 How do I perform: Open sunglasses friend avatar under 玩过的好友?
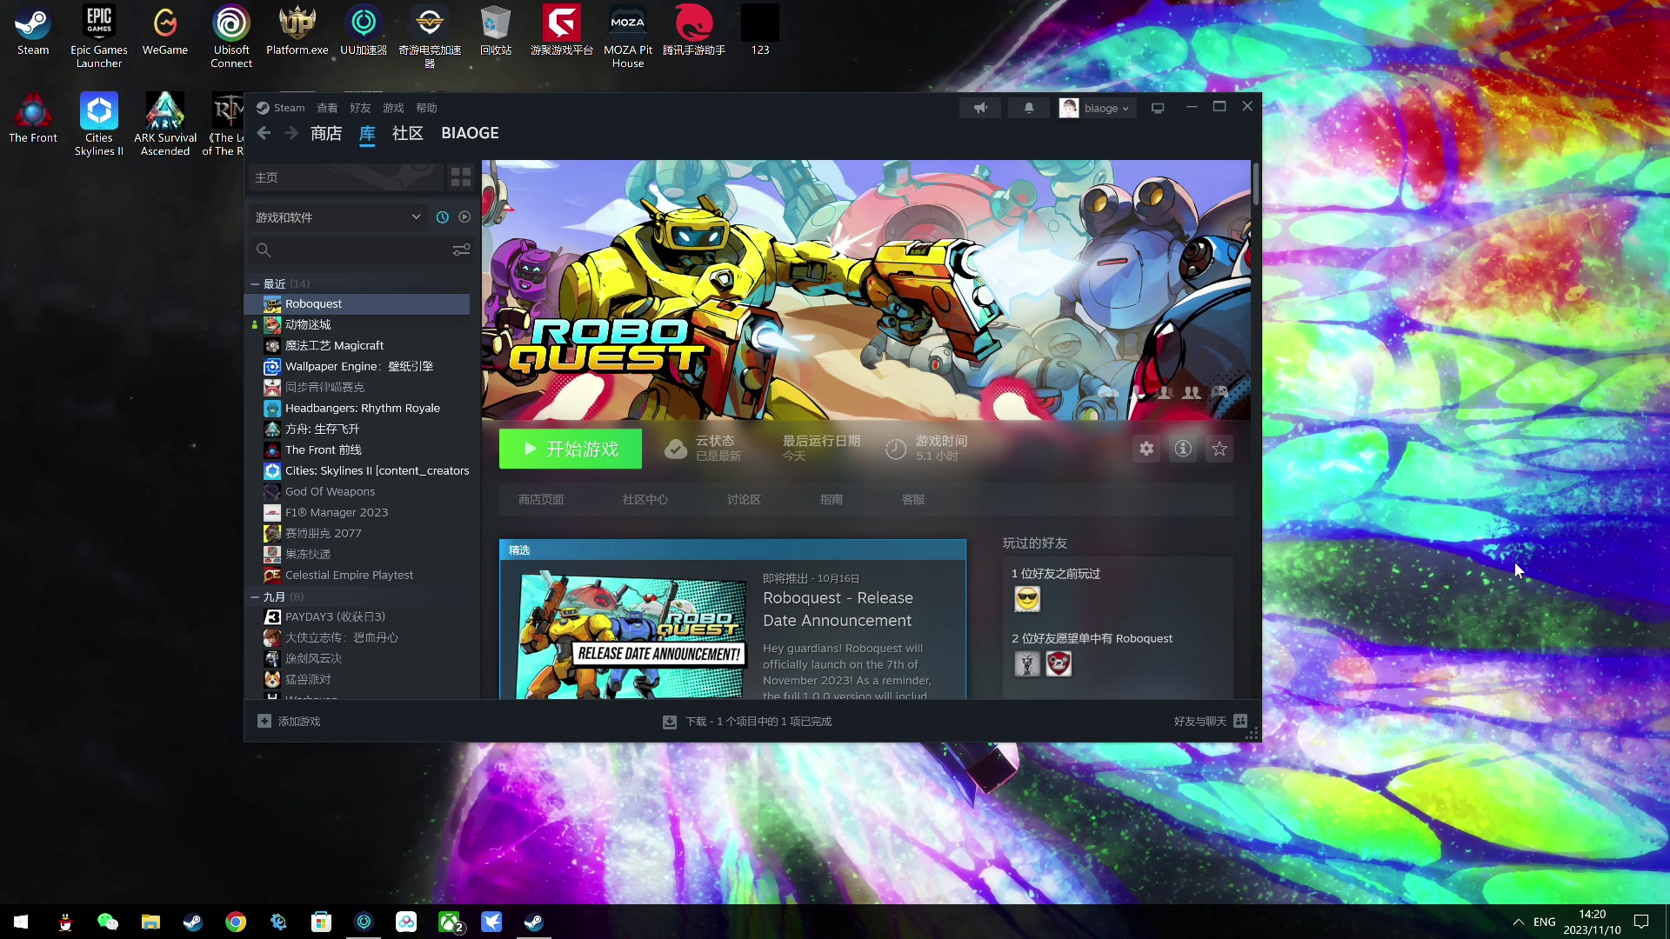pos(1027,599)
